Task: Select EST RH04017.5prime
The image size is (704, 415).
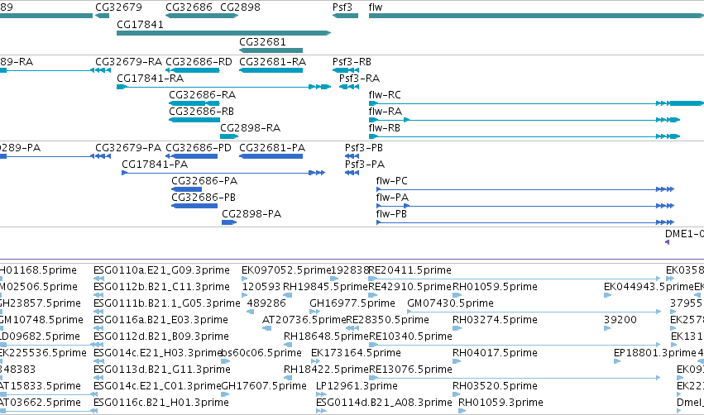Action: point(495,354)
